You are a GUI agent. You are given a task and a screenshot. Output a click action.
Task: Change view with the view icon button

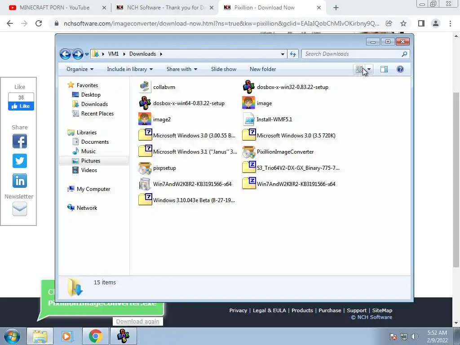point(359,69)
